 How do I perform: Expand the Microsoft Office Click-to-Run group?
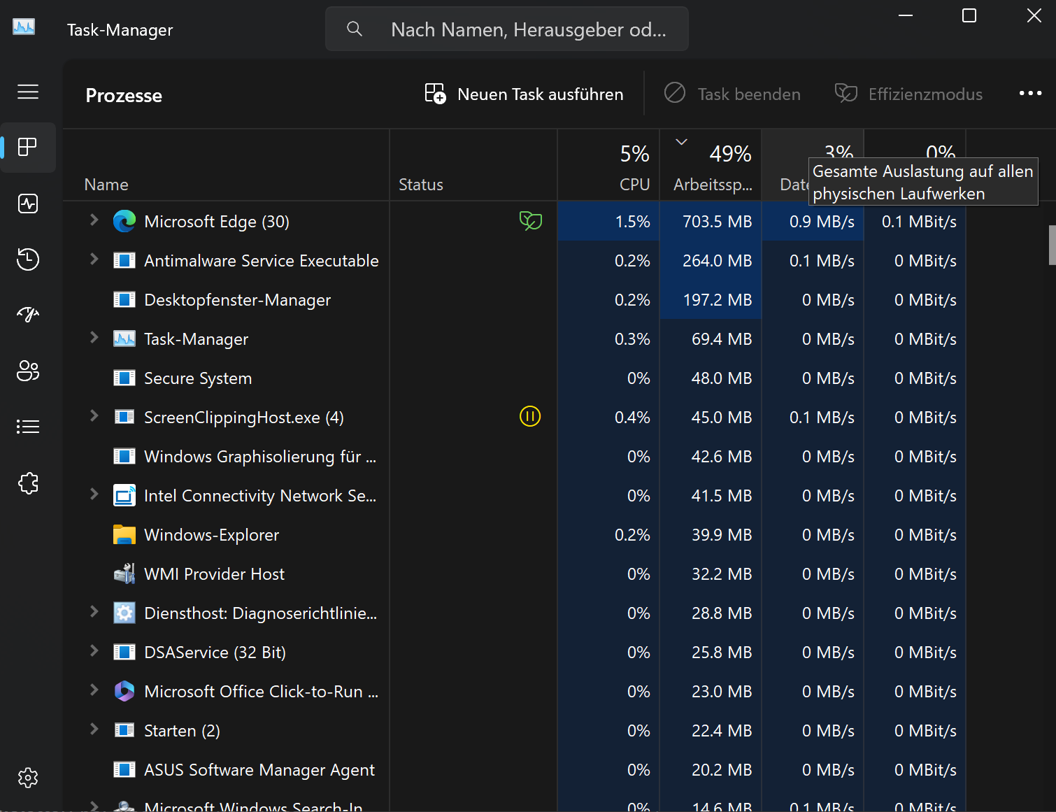tap(94, 690)
